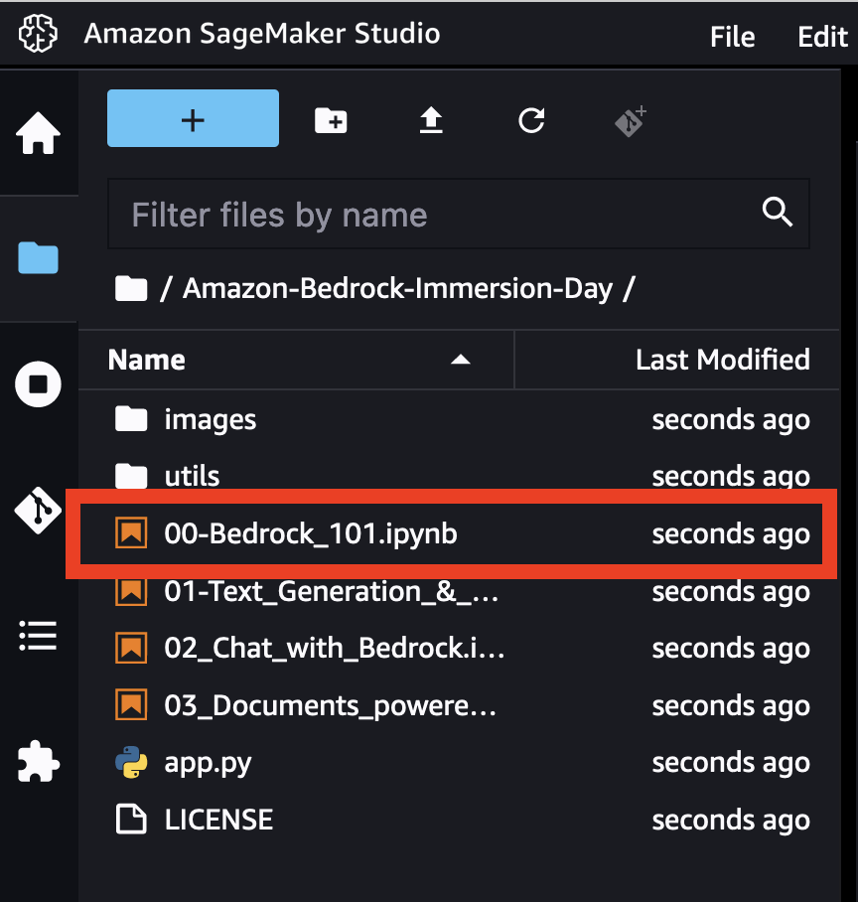Viewport: 858px width, 902px height.
Task: Click the Amazon SageMaker Studio title
Action: 262,34
